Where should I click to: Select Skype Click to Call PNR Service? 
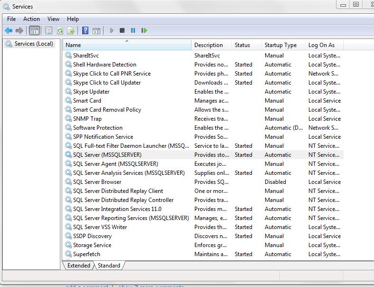[112, 74]
